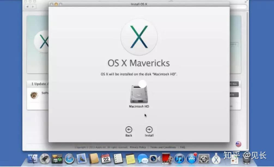Open FaceTime camera icon in dock

point(155,159)
